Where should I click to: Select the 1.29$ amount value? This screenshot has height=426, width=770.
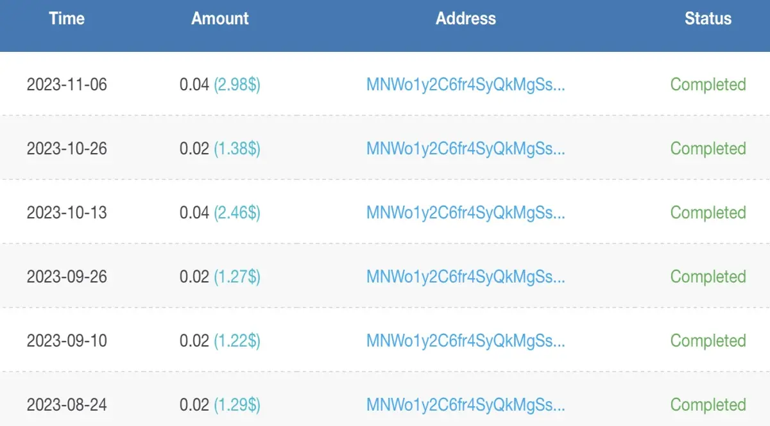click(237, 405)
